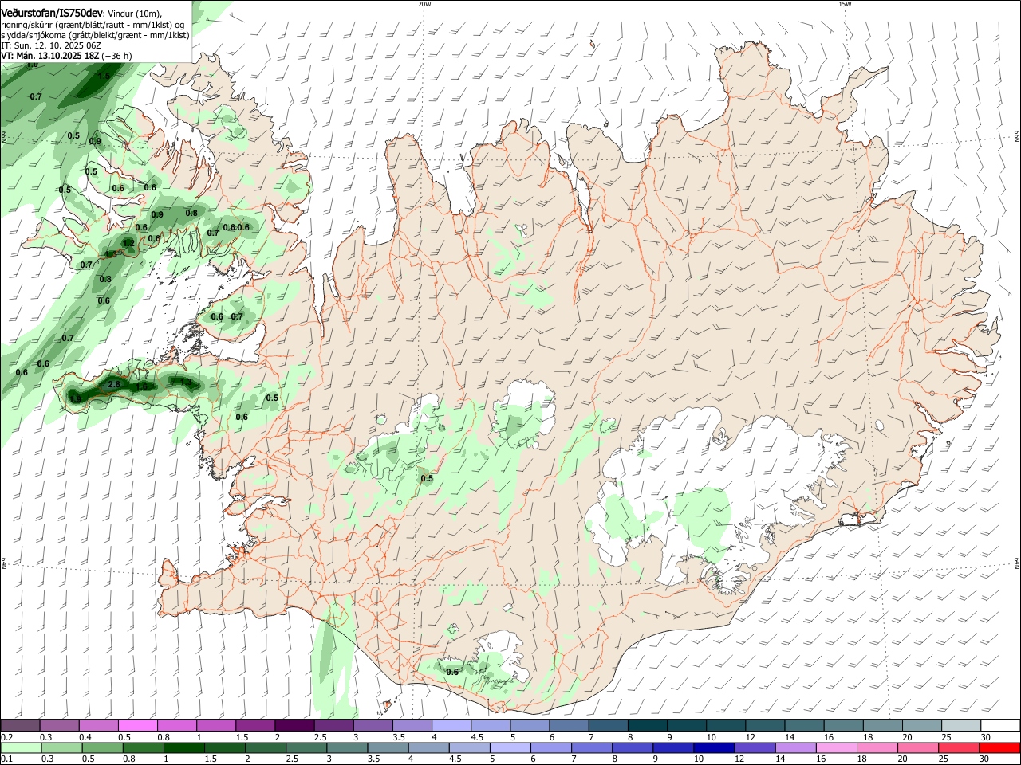Click the crimson 25–30 rain legend swatch
Screen dimensions: 1021x765
[x=959, y=747]
